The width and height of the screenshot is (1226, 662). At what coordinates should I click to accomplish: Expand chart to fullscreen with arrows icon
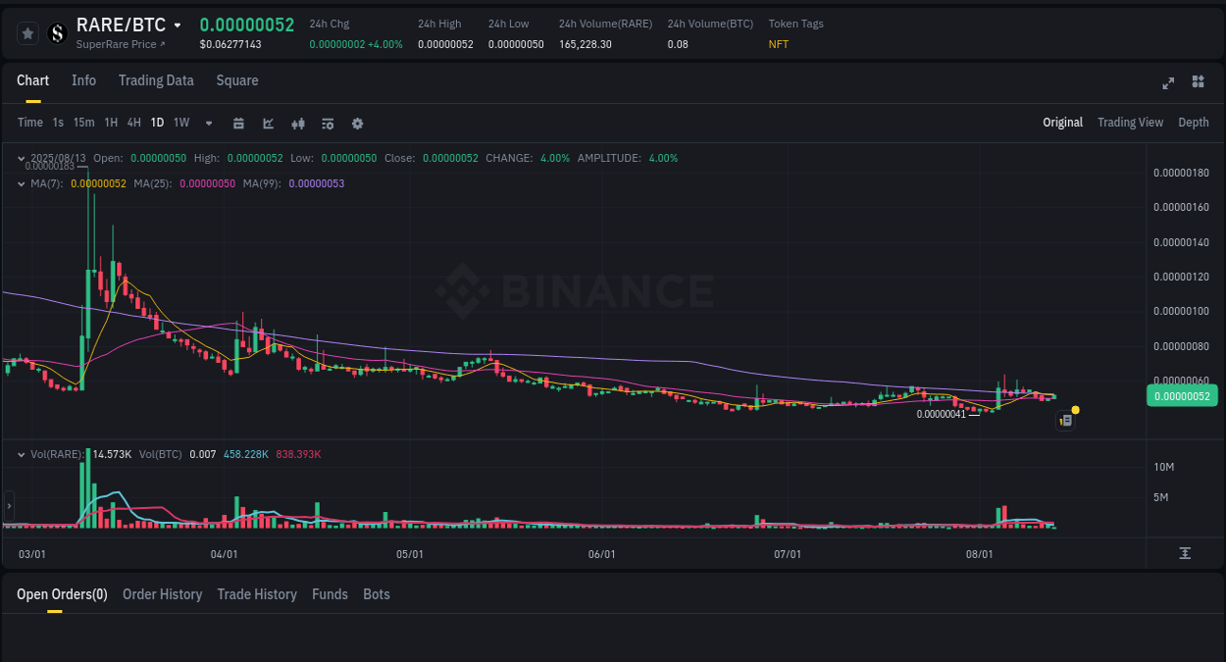tap(1168, 83)
